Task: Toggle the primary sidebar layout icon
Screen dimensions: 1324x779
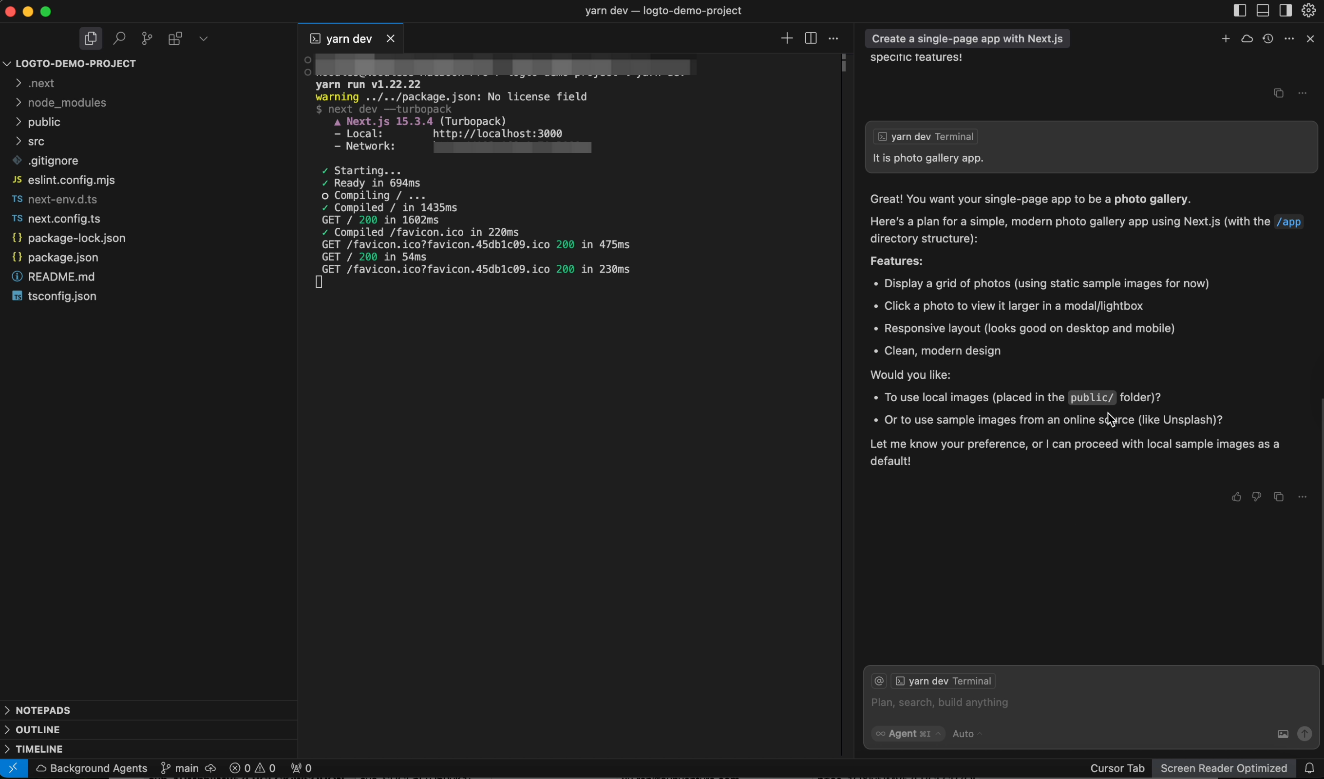Action: 1240,11
